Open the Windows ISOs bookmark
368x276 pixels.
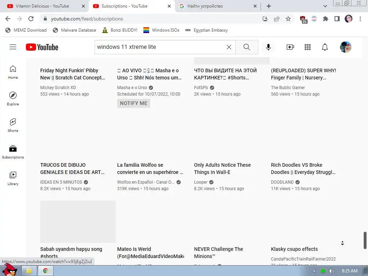click(161, 30)
